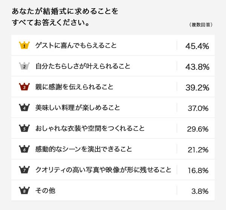Click the rank 5 crown icon
226x210 pixels.
(x=24, y=129)
